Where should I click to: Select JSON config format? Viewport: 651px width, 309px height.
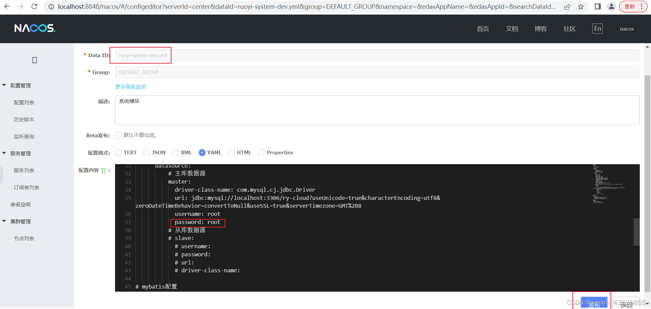tap(147, 153)
